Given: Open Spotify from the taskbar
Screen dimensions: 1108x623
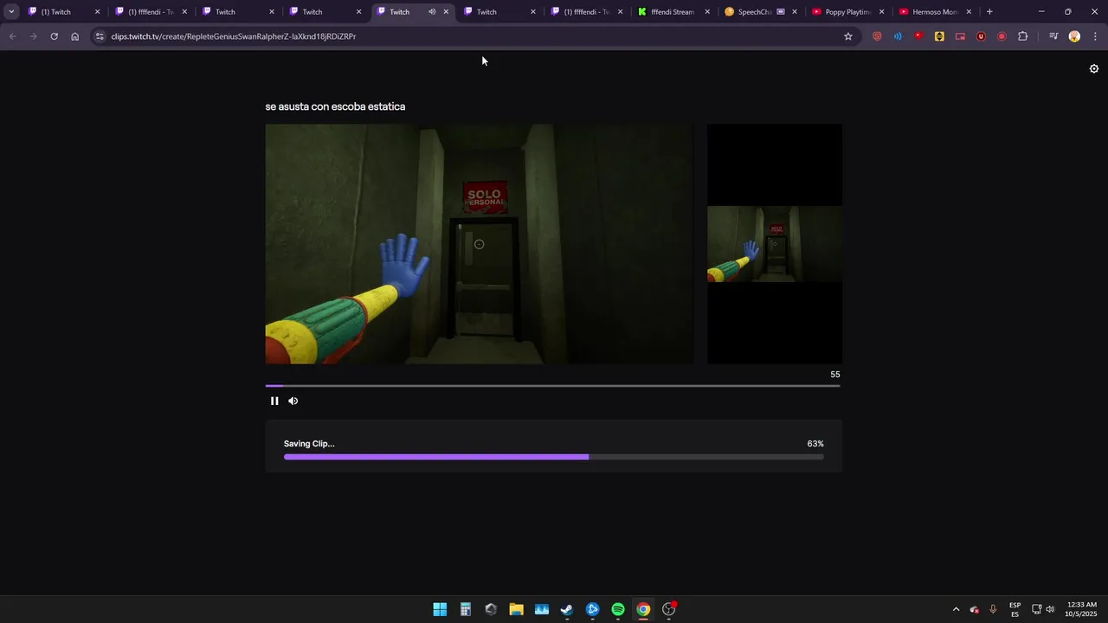Looking at the screenshot, I should (618, 609).
